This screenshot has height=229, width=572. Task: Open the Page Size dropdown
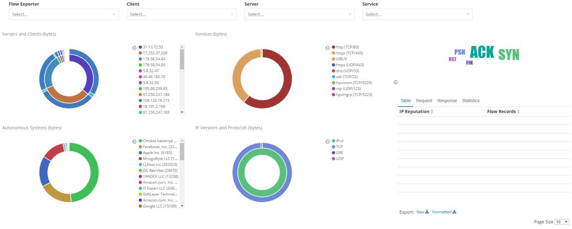[x=562, y=222]
